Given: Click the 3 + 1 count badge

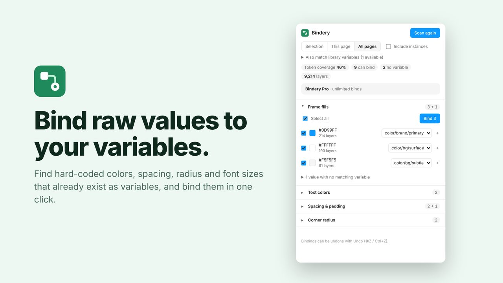Looking at the screenshot, I should [432, 107].
